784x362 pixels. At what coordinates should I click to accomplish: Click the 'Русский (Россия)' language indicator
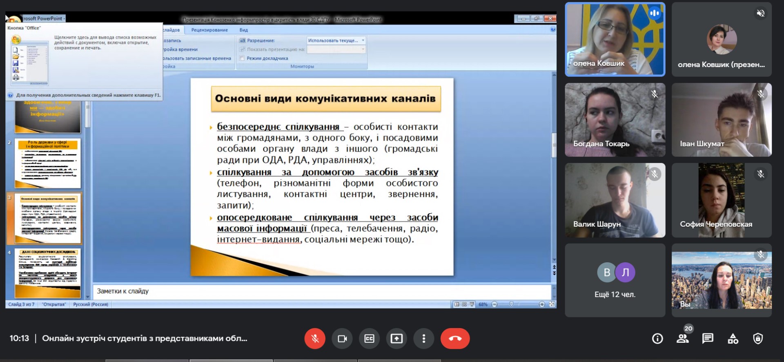click(x=91, y=304)
